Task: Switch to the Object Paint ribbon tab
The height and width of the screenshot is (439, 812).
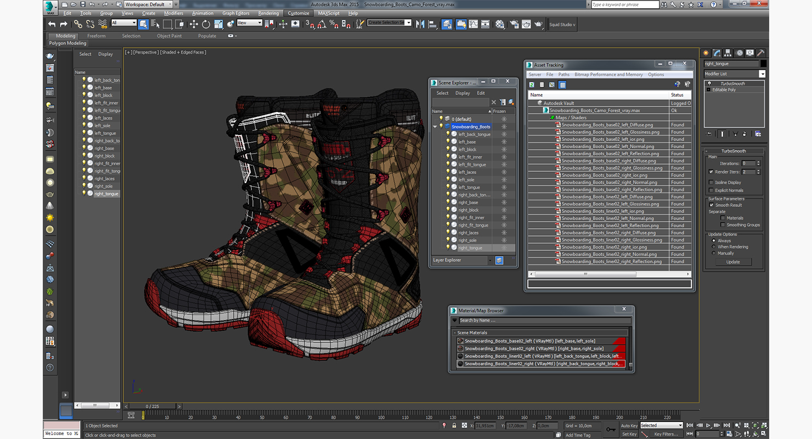Action: coord(169,36)
